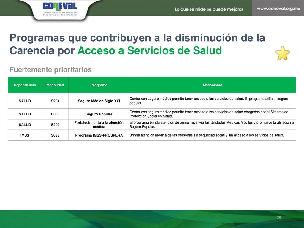304x228 pixels.
Task: Click the slogan 'Lo que se mide se puede mejorar'
Action: click(209, 9)
